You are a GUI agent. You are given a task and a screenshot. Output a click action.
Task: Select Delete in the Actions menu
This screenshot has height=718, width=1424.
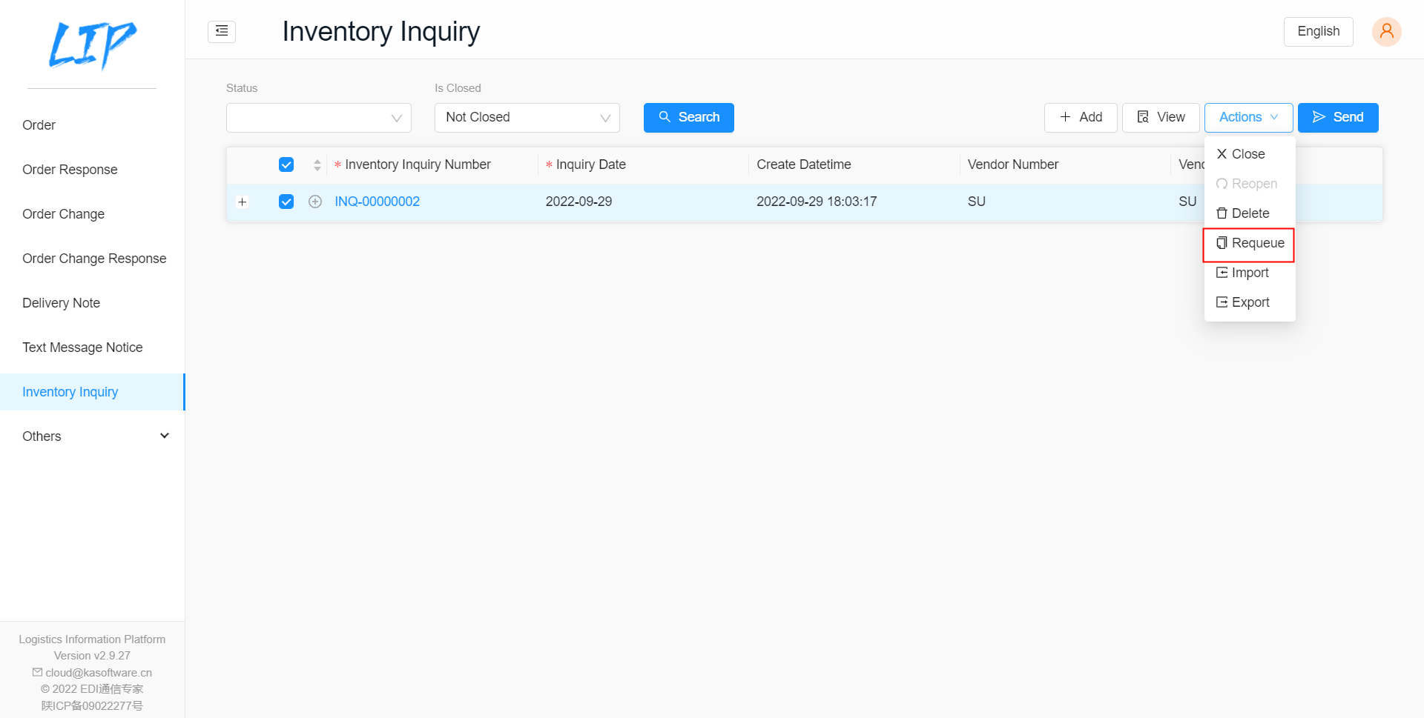pos(1250,213)
